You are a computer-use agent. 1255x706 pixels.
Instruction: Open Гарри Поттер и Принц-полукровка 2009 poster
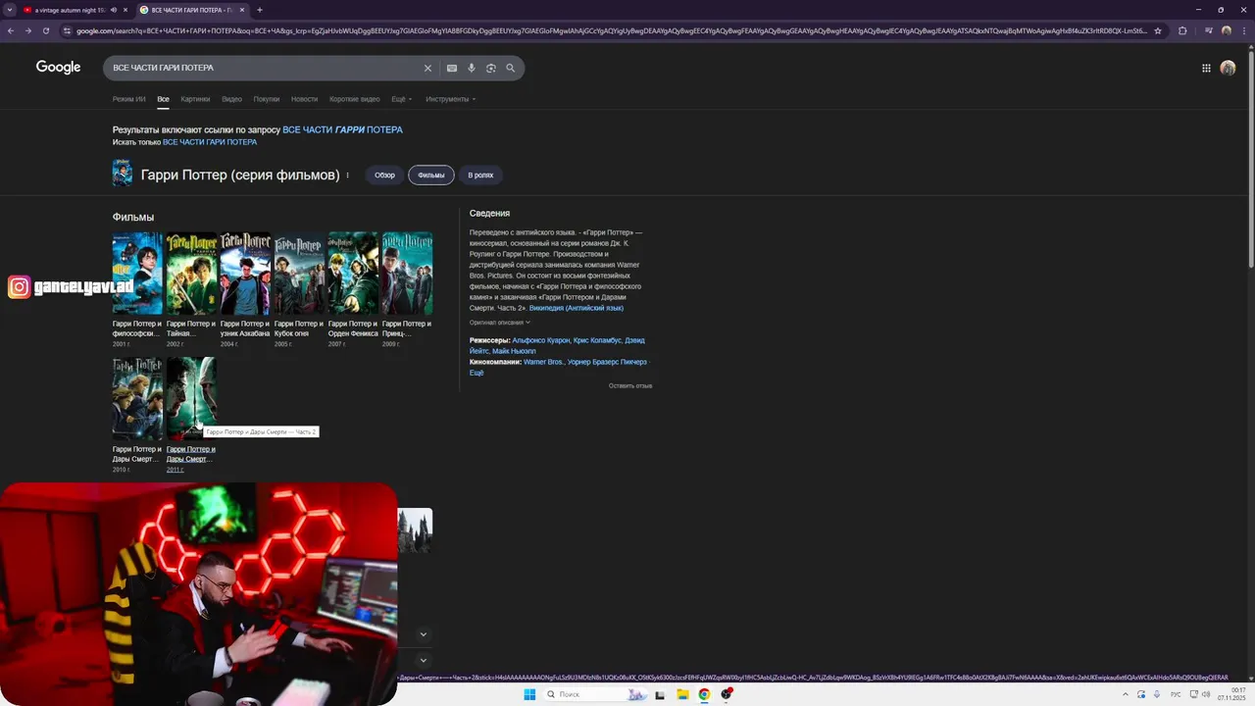point(407,274)
